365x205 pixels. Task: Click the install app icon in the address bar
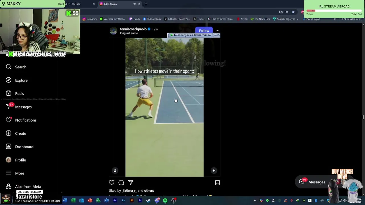(281, 12)
